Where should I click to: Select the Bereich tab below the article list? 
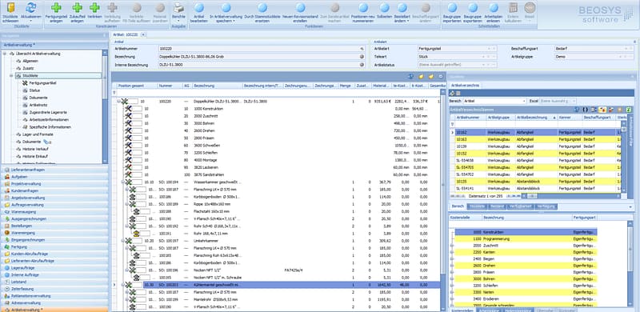[458, 206]
